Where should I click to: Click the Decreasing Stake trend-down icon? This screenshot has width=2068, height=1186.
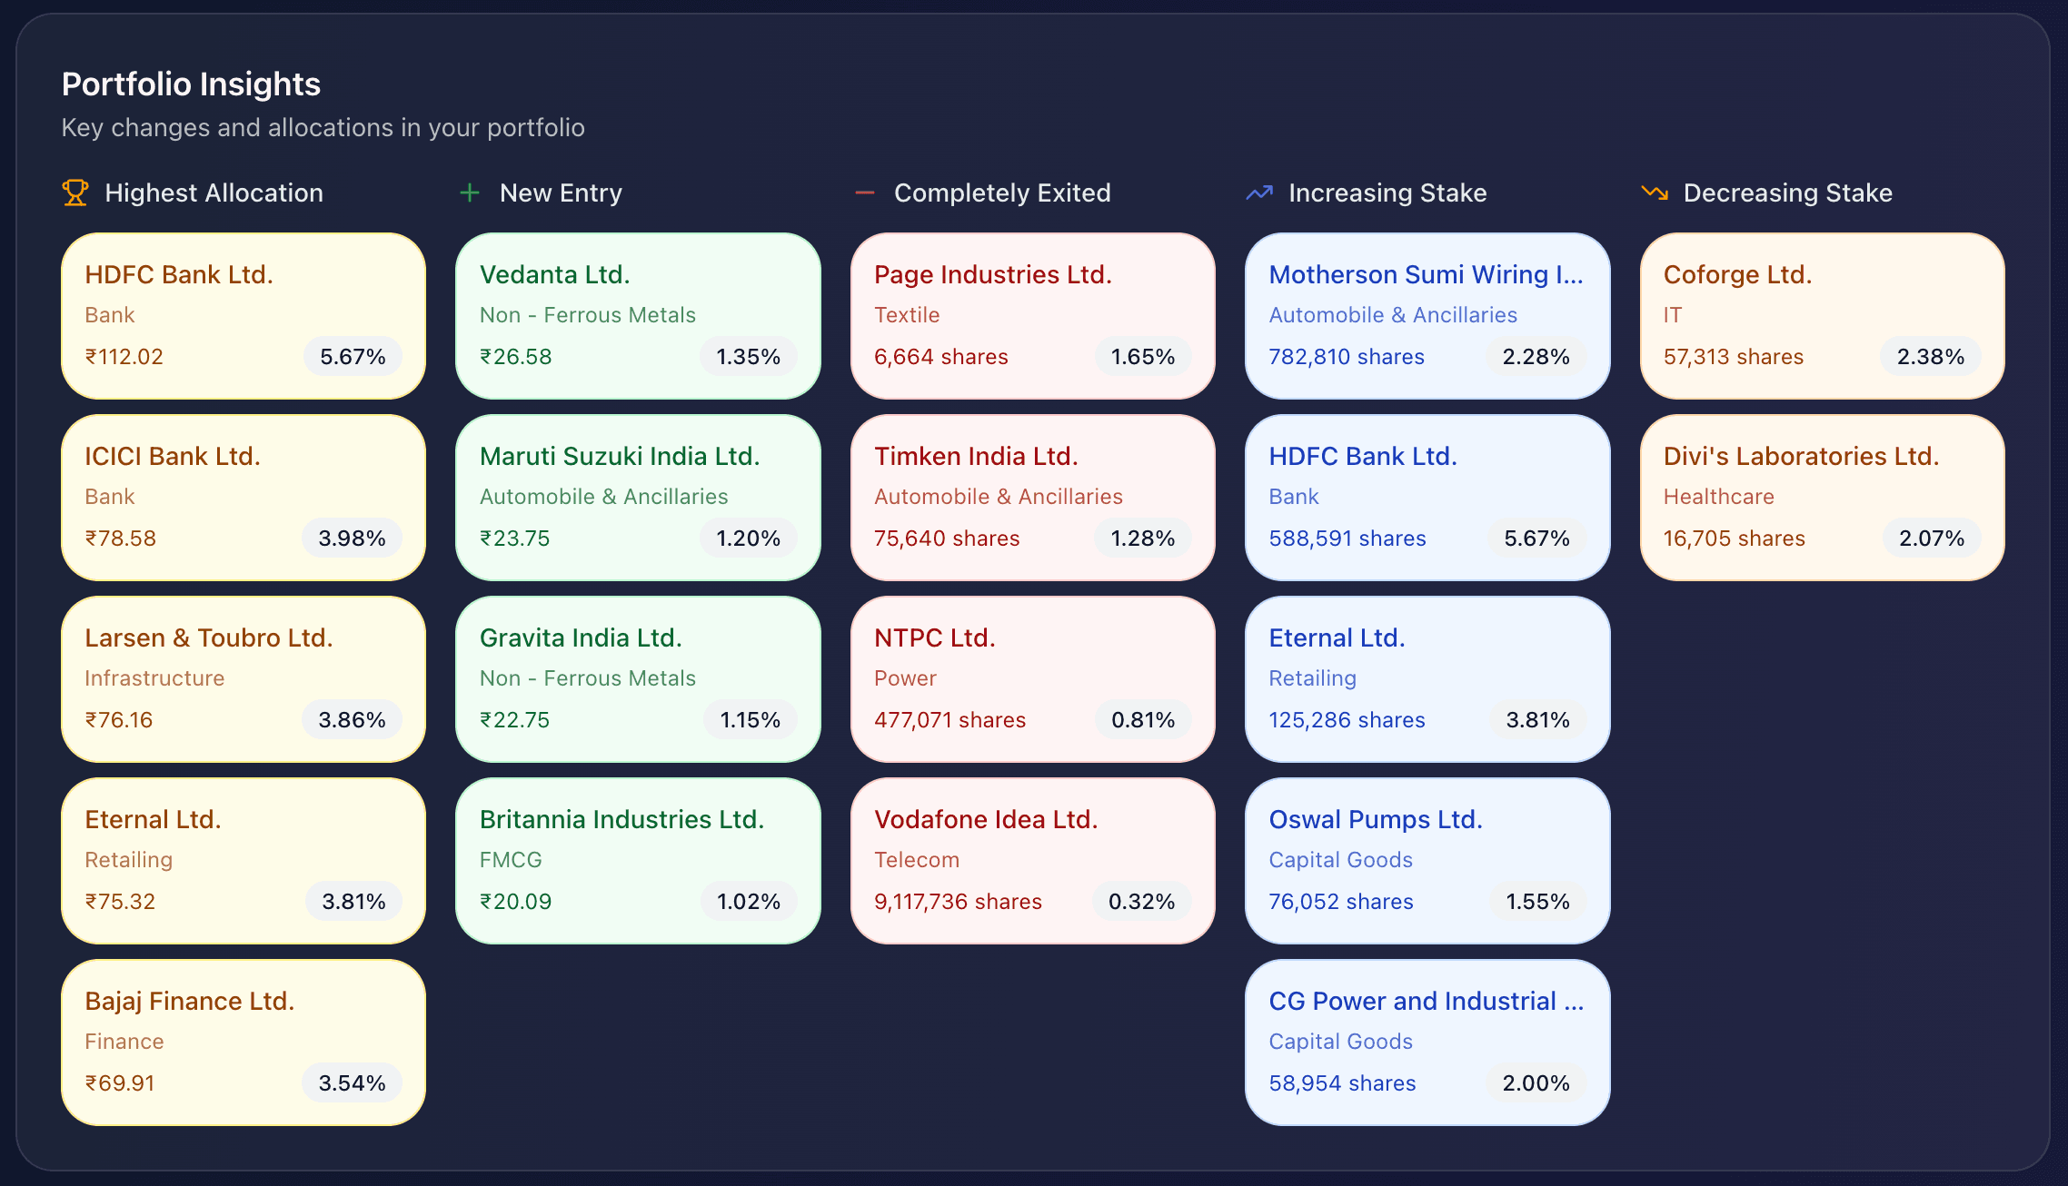[x=1655, y=193]
